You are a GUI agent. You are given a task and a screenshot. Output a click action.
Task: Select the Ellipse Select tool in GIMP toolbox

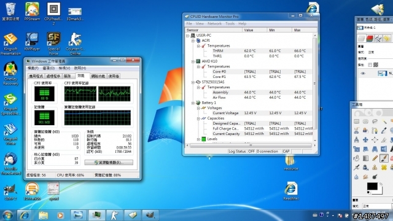click(365, 122)
